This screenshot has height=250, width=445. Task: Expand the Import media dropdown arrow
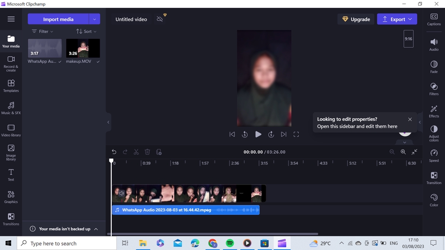[95, 19]
